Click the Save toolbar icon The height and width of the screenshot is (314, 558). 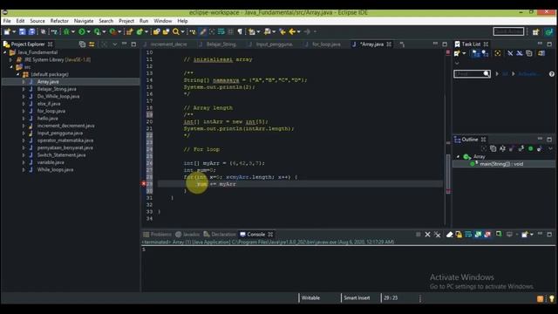22,31
